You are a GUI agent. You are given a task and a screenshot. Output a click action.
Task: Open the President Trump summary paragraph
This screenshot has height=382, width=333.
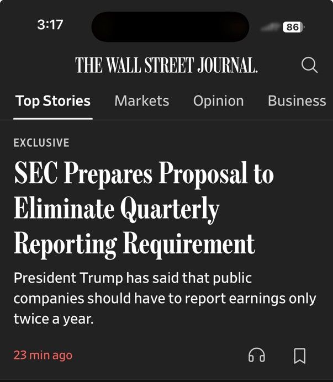[165, 298]
